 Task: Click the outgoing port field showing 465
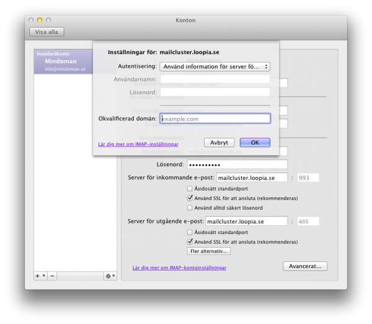308,222
